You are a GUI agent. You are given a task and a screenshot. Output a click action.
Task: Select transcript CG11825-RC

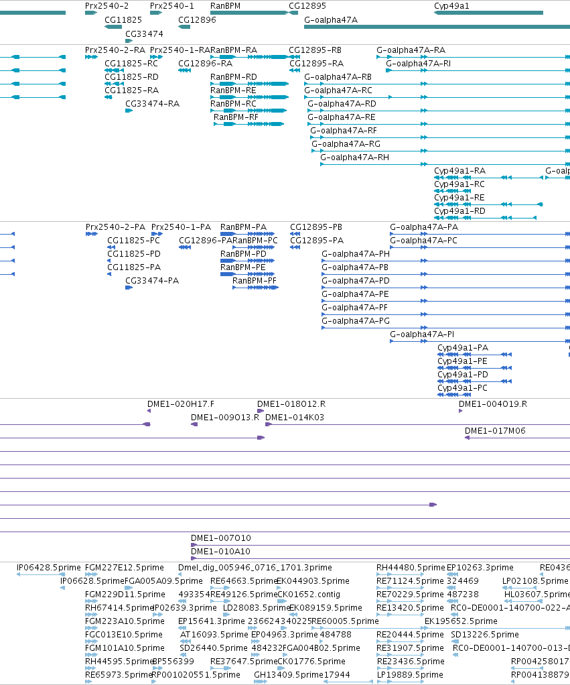click(x=131, y=64)
